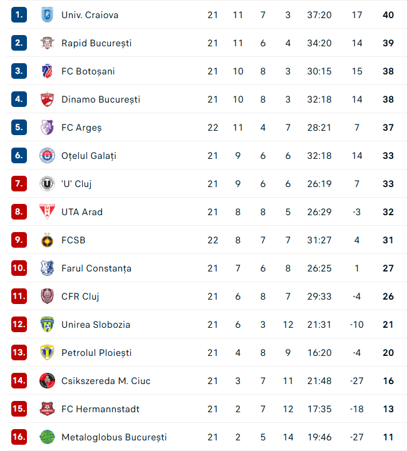Click the red rank 16 badge

click(19, 437)
